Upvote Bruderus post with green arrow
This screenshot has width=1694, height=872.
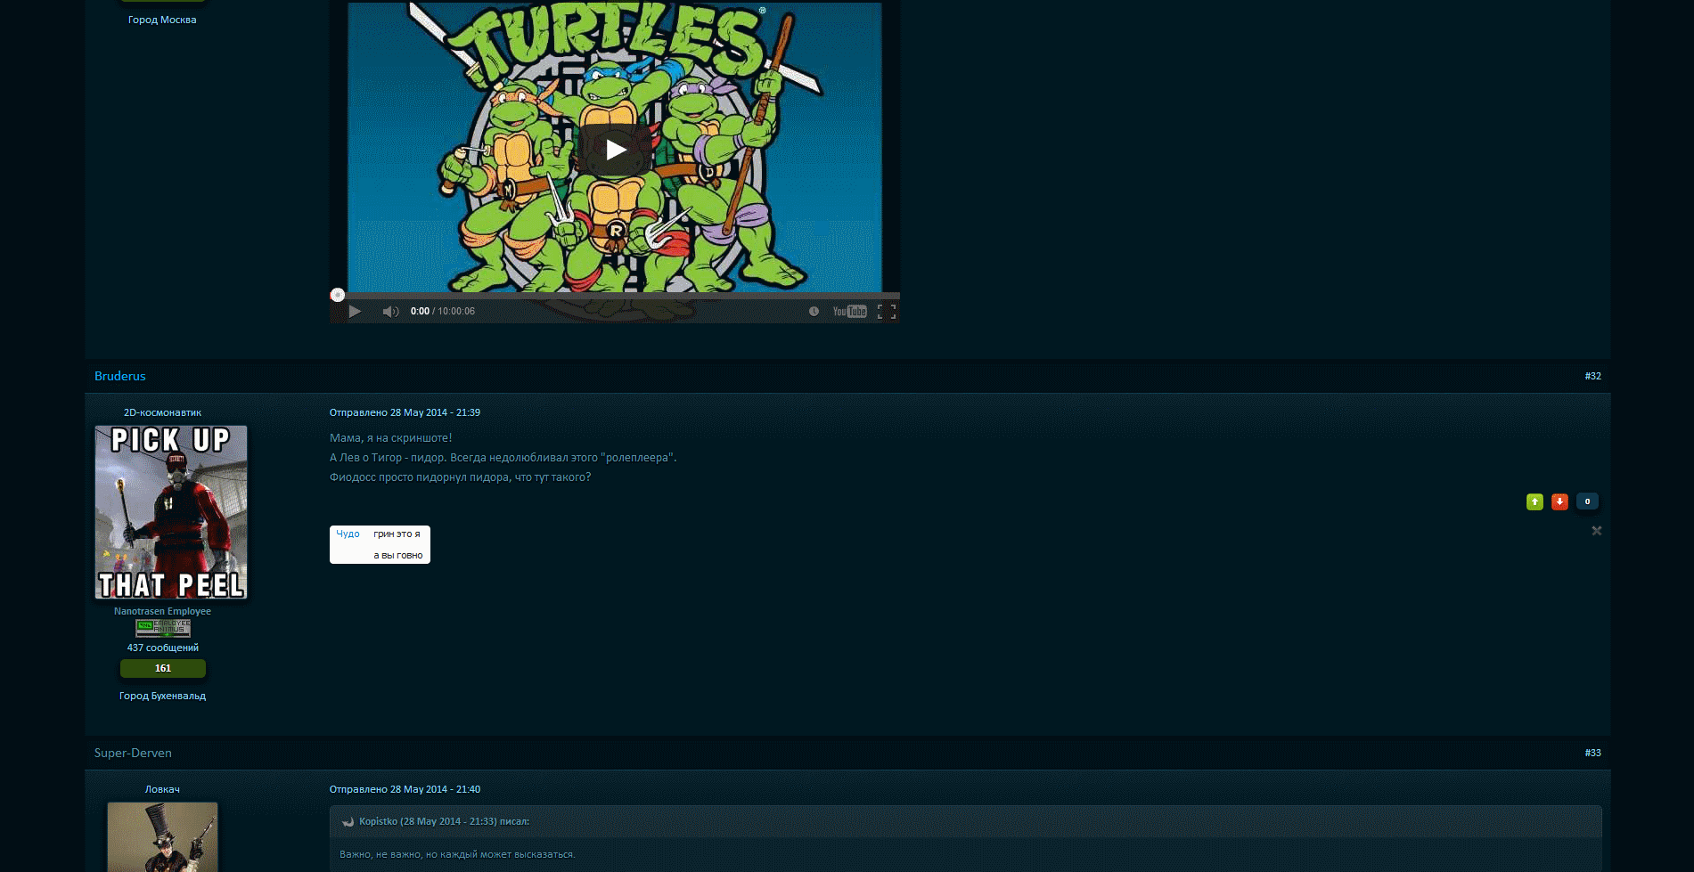1534,501
